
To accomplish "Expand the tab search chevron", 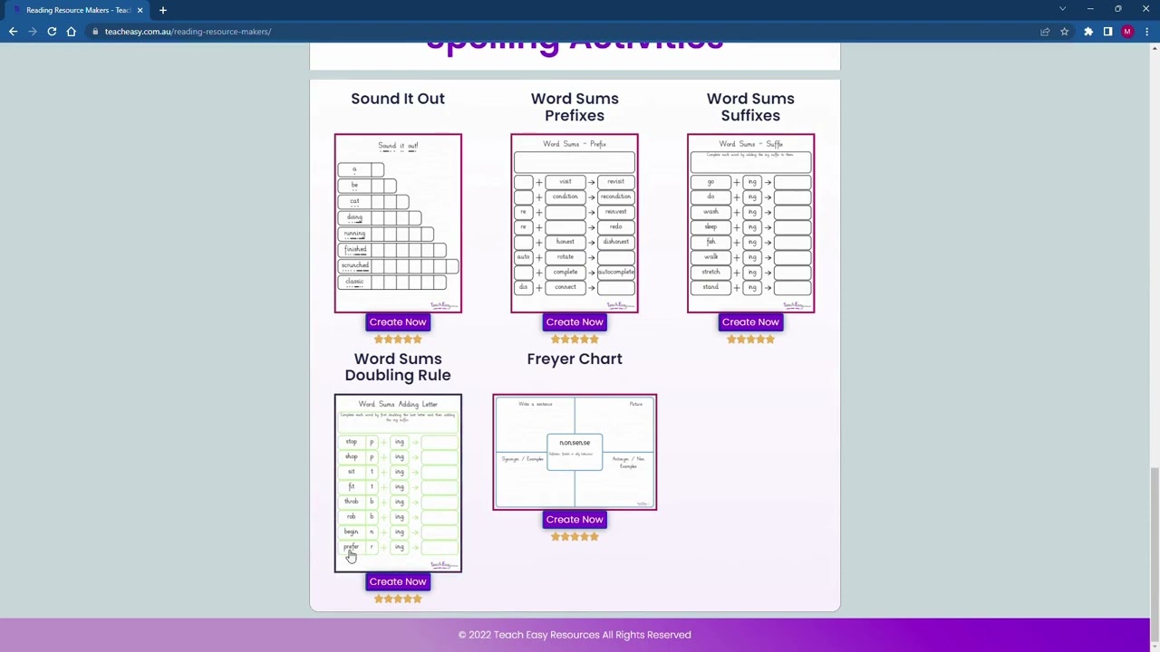I will [x=1062, y=9].
